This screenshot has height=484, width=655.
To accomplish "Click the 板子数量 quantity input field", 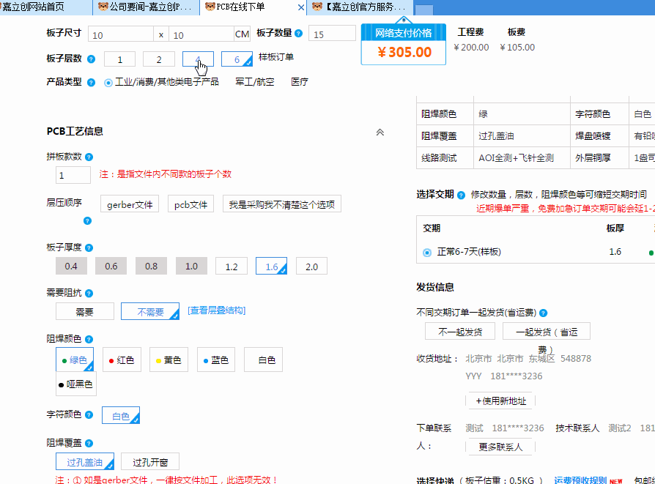I will [332, 33].
